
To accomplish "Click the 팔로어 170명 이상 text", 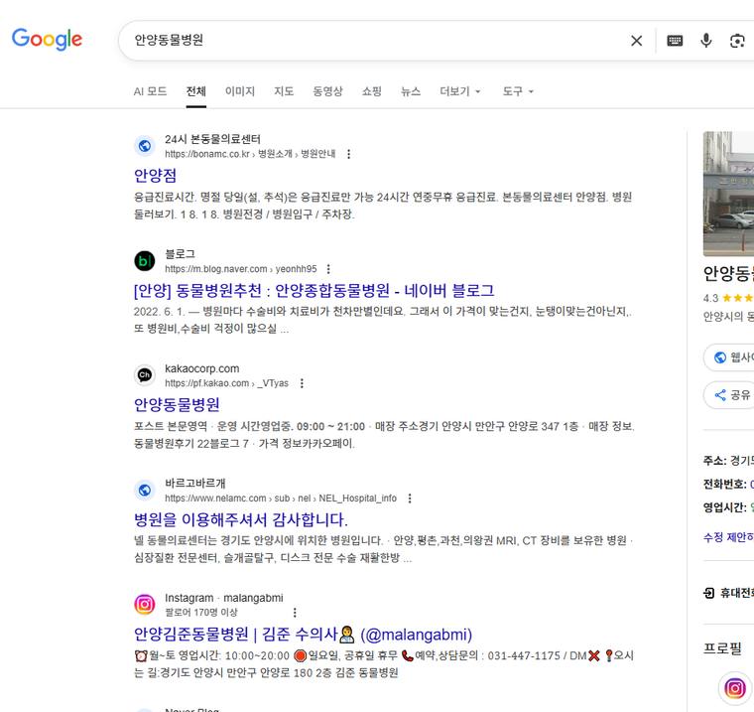I will 201,613.
